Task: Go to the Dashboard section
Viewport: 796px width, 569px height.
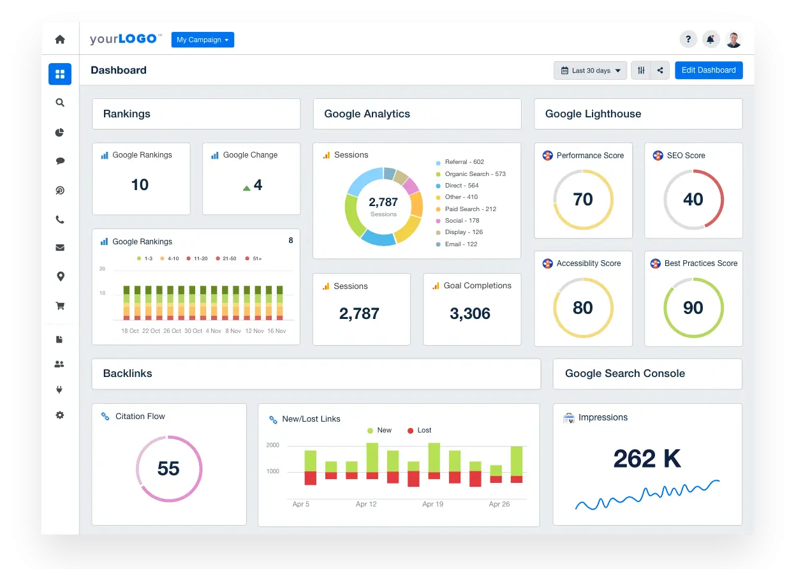Action: [59, 74]
